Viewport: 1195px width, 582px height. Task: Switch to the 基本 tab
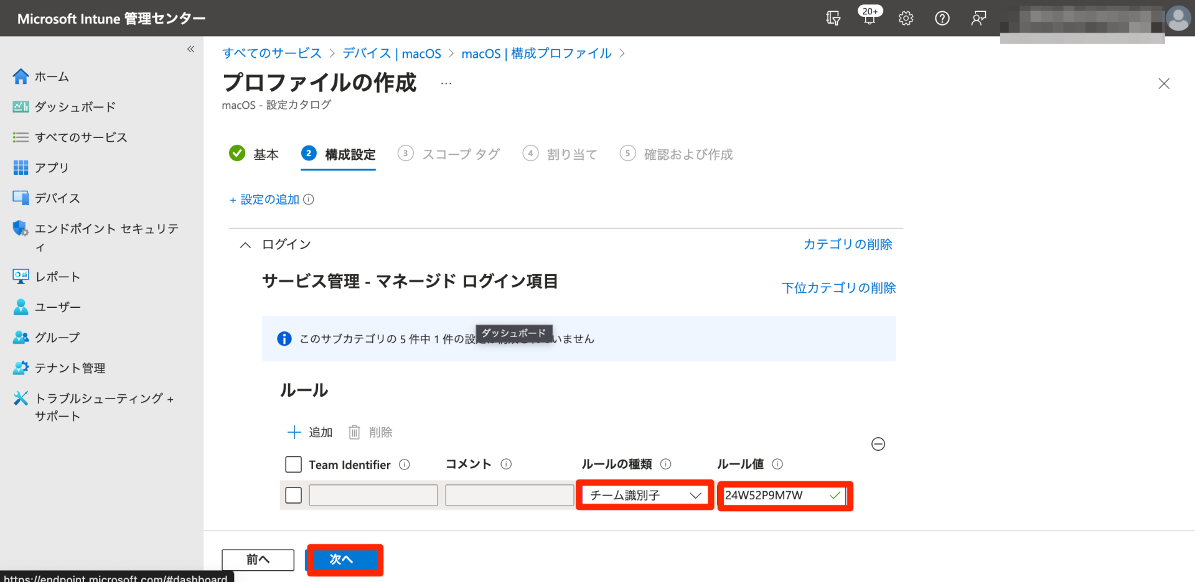tap(266, 154)
